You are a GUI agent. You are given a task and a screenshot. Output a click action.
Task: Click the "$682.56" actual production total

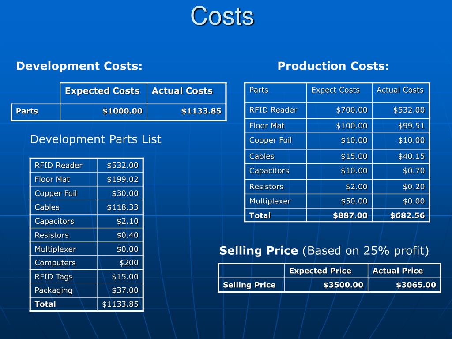click(407, 215)
